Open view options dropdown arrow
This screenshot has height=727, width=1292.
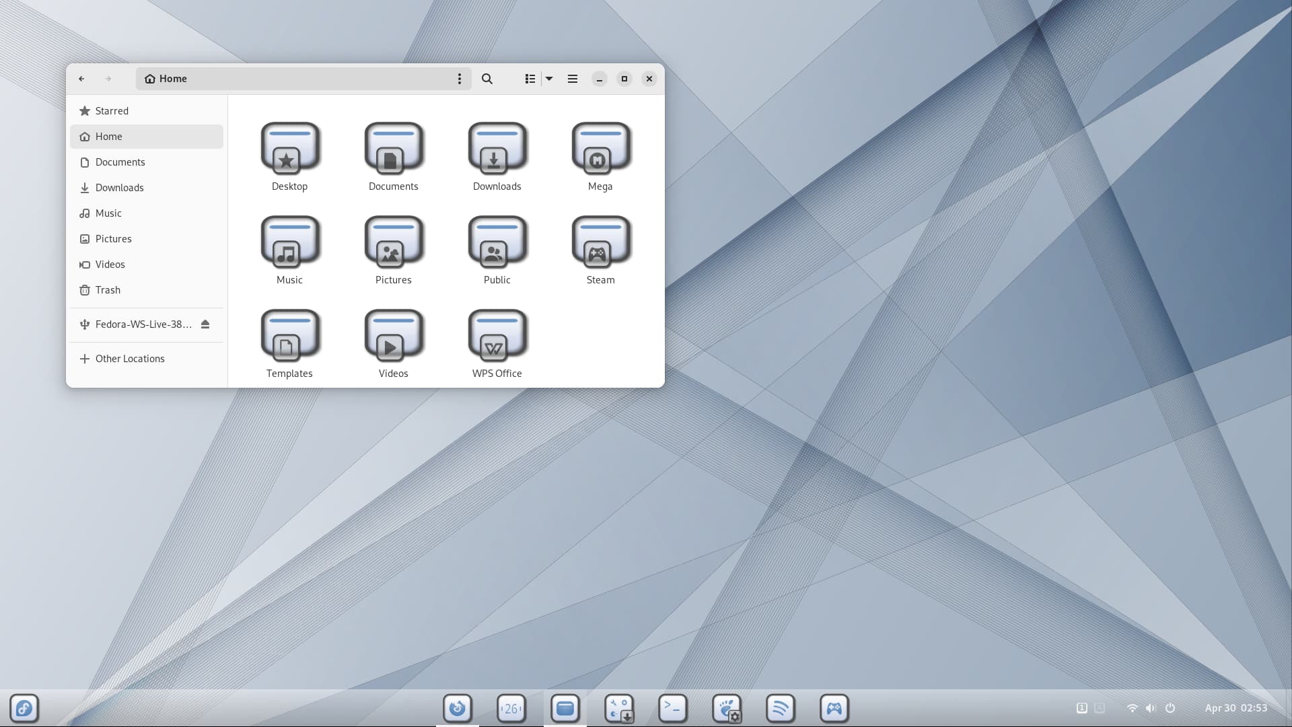coord(549,79)
